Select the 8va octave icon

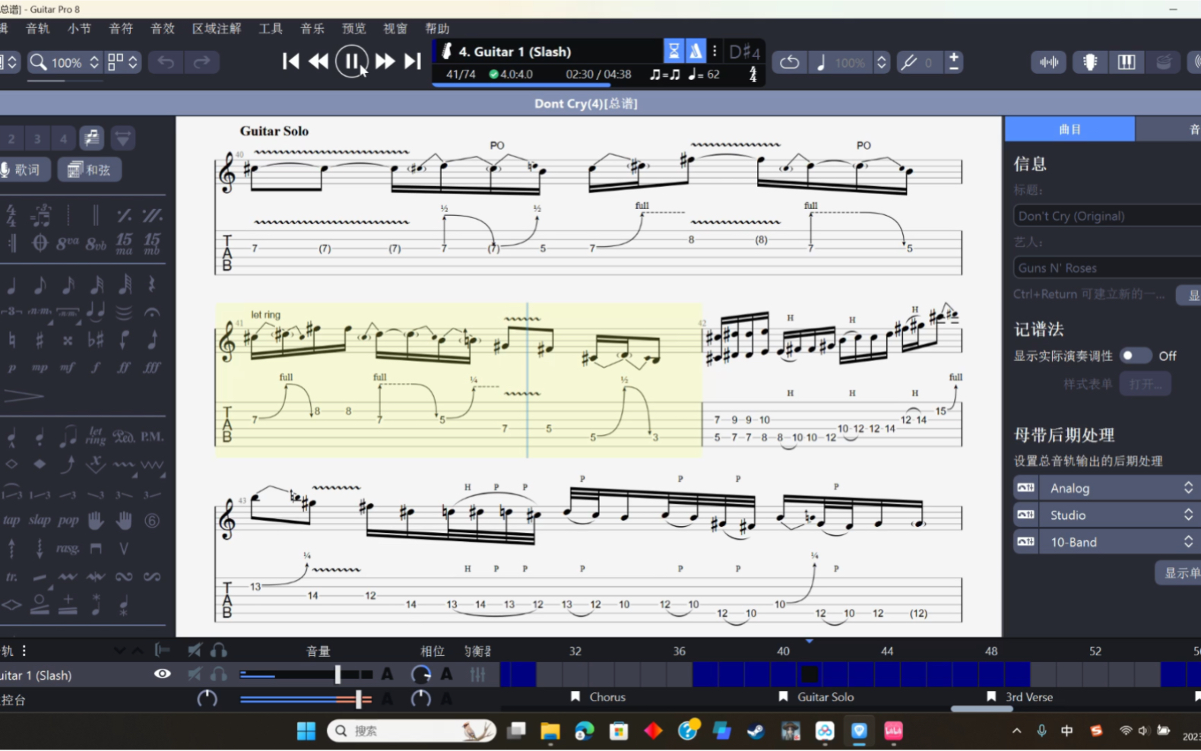(x=68, y=243)
